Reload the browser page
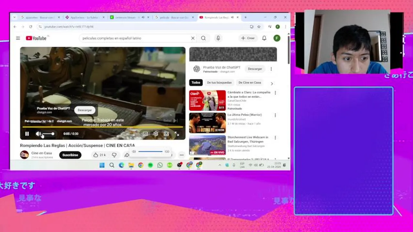The width and height of the screenshot is (413, 232). point(31,27)
